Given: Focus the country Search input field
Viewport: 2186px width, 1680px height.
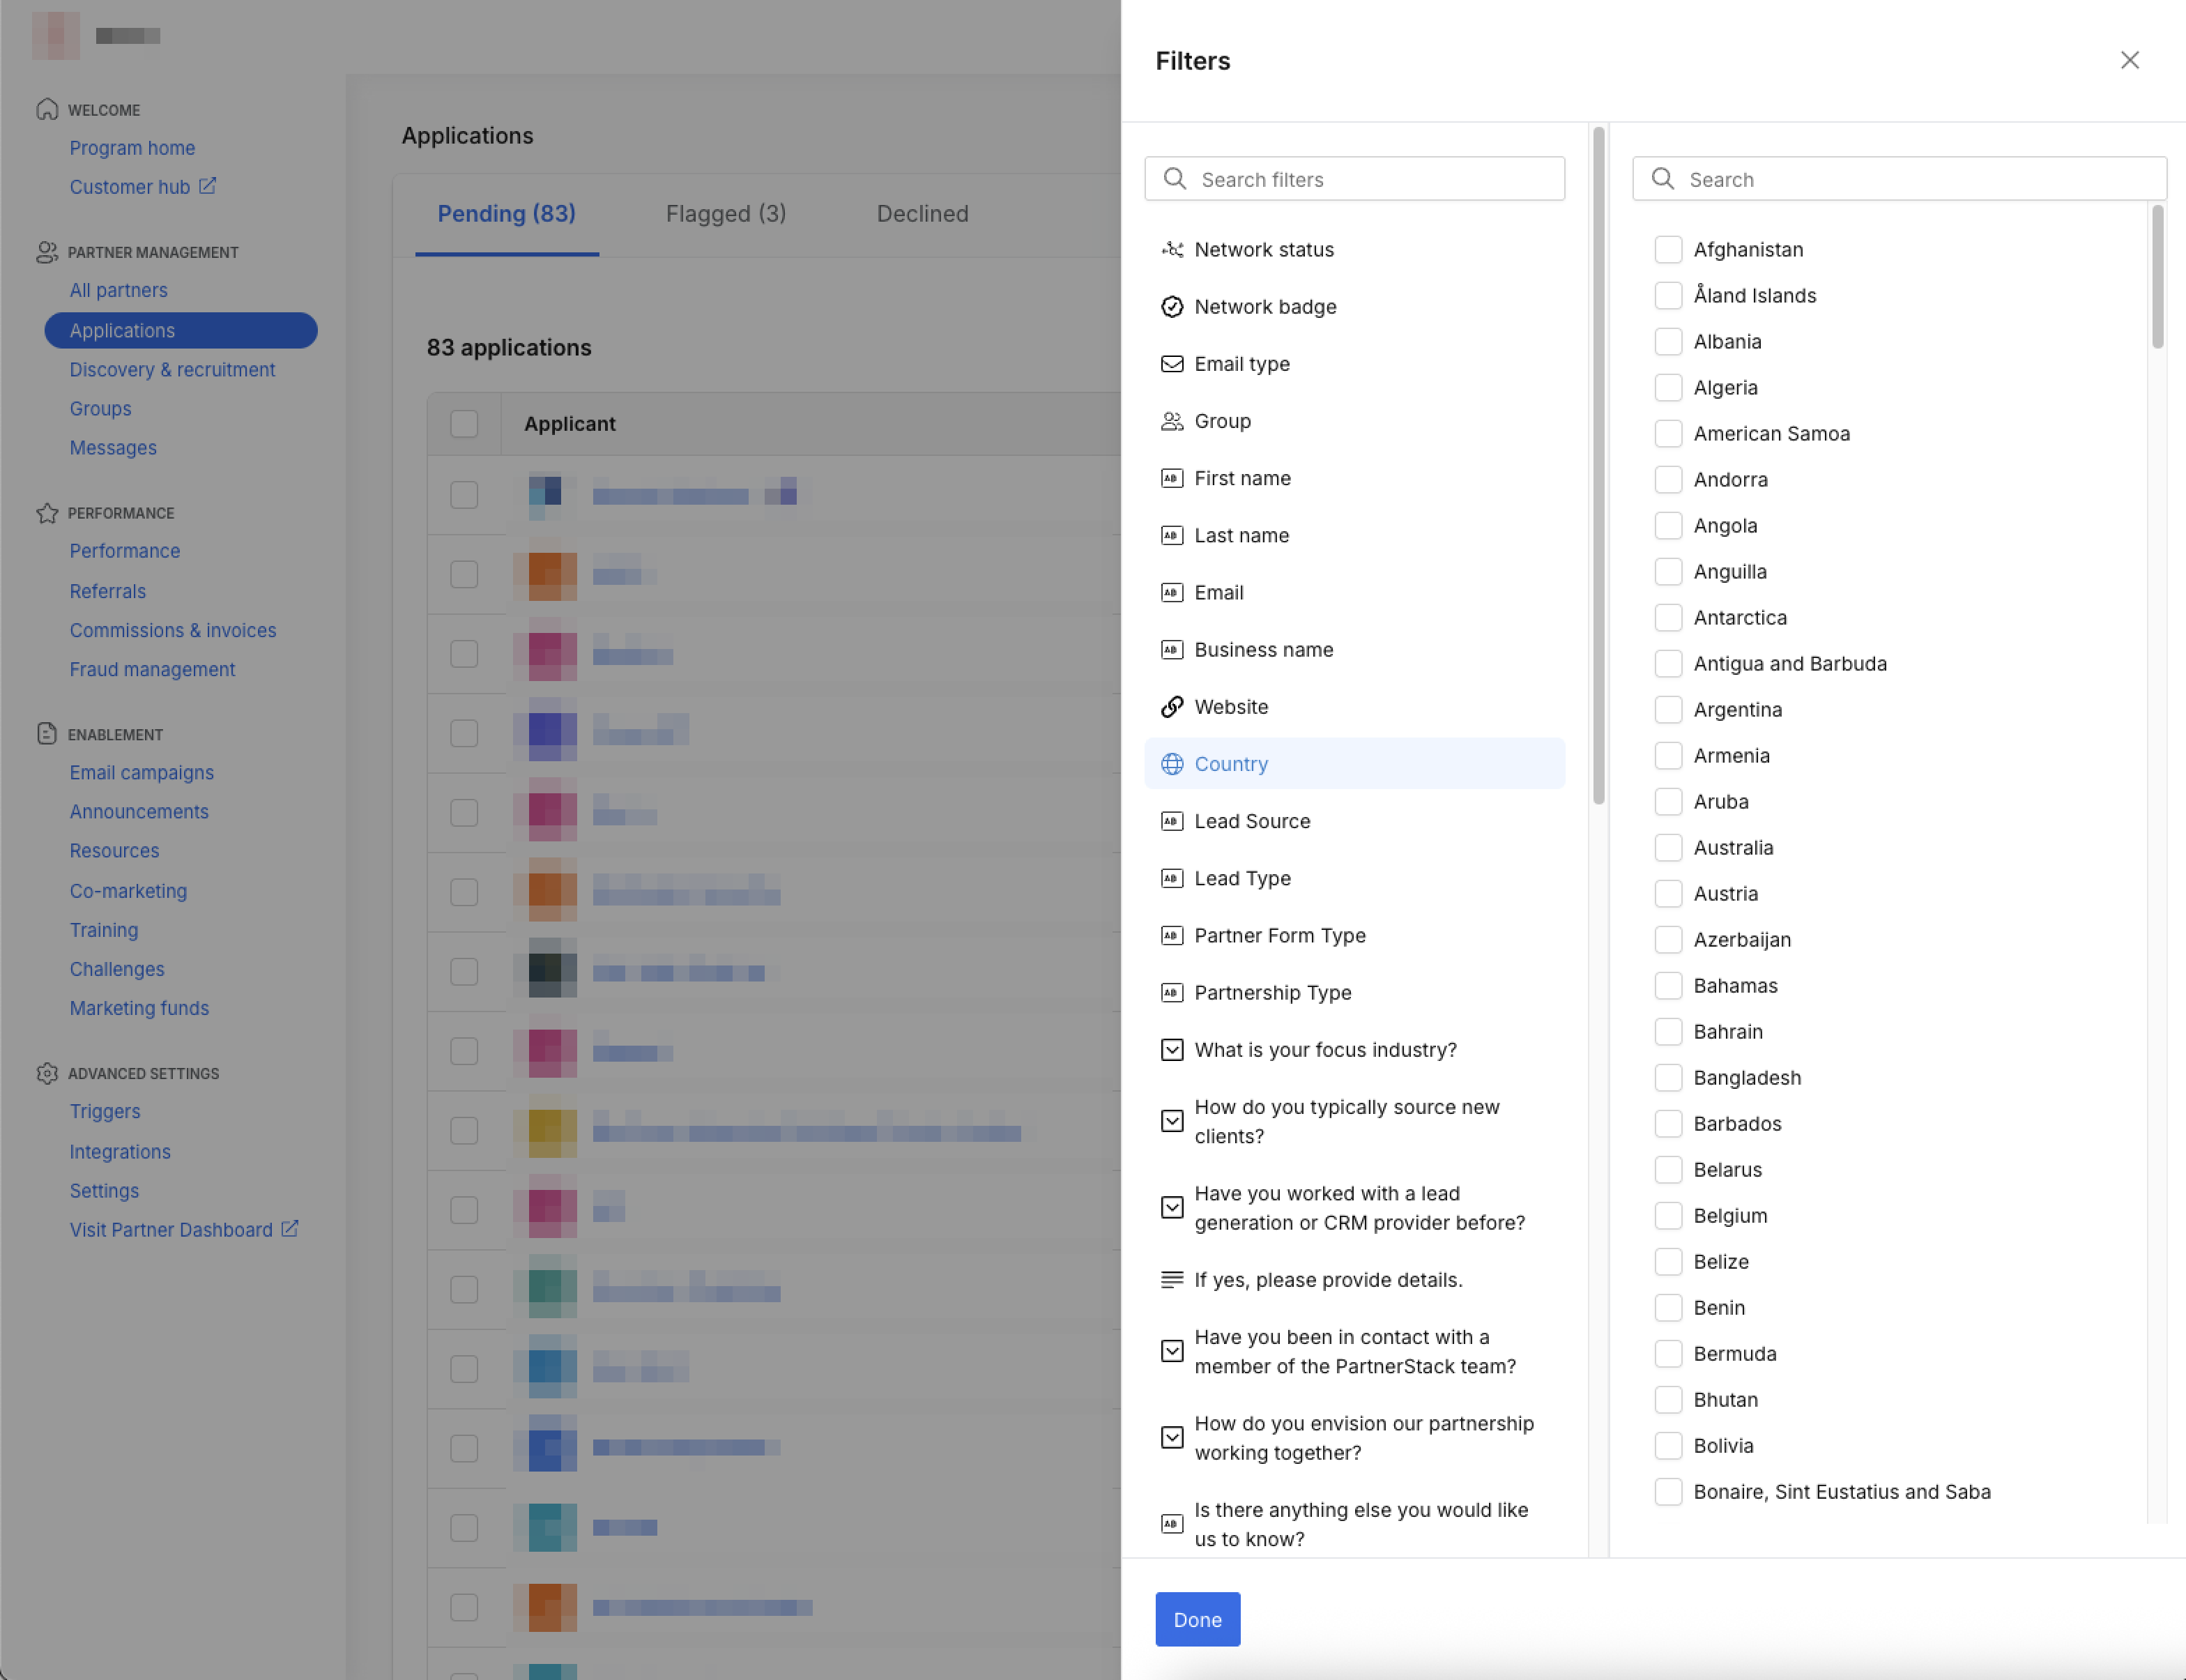Looking at the screenshot, I should tap(1899, 179).
